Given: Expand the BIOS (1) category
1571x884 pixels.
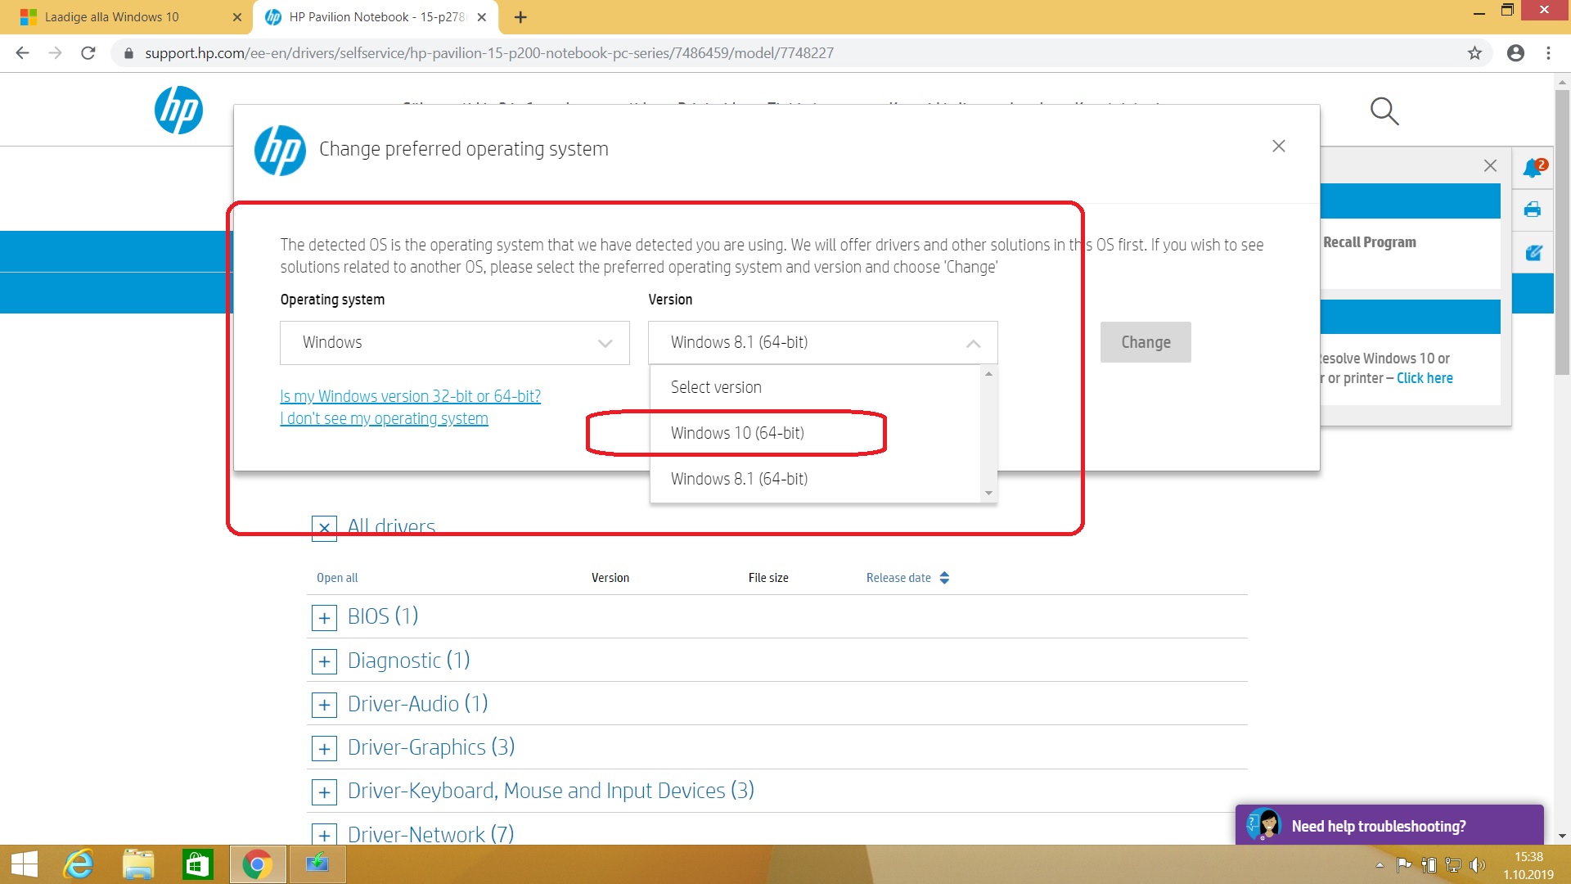Looking at the screenshot, I should click(324, 617).
